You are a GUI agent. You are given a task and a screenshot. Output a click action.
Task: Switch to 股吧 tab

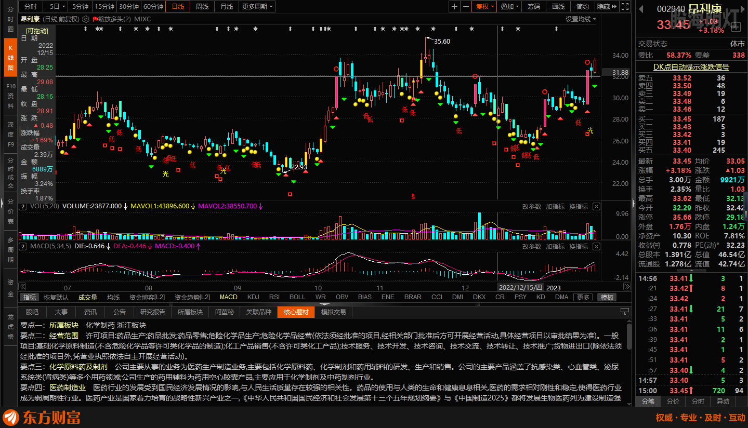coord(32,312)
